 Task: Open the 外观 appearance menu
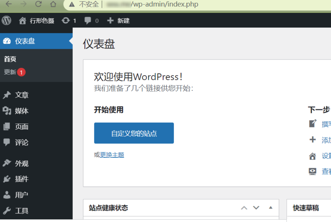point(22,163)
